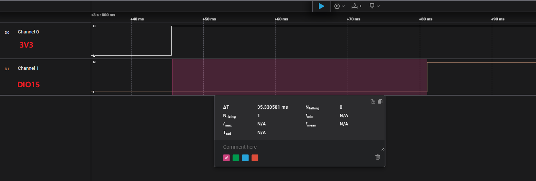Click the ΔT metric label
Screen dimensions: 536x181
(x=226, y=107)
